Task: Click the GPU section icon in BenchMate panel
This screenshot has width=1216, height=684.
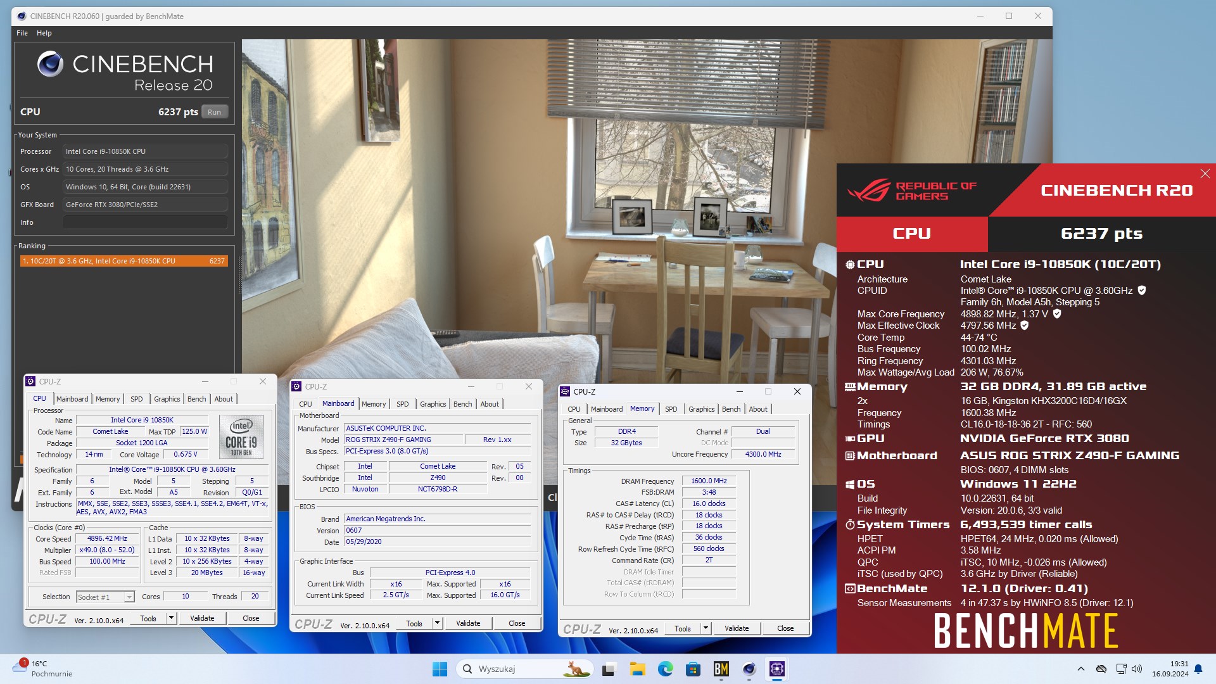Action: (x=850, y=438)
